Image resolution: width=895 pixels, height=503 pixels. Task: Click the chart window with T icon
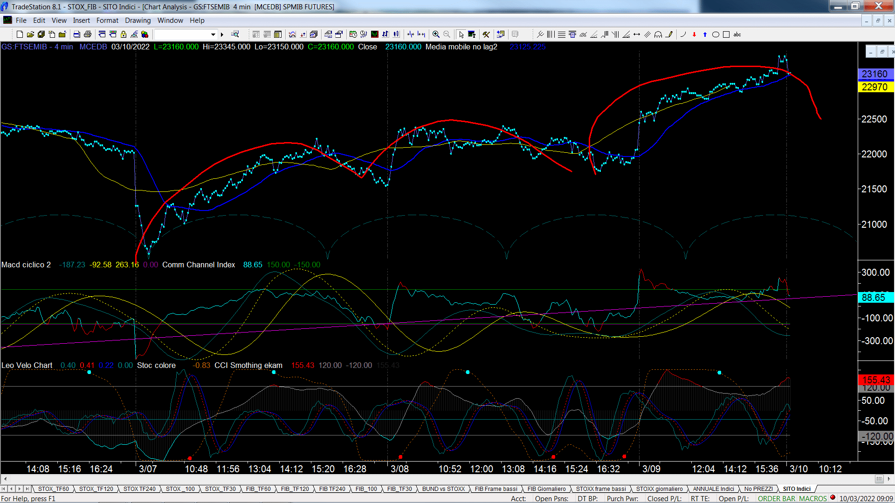pos(472,34)
